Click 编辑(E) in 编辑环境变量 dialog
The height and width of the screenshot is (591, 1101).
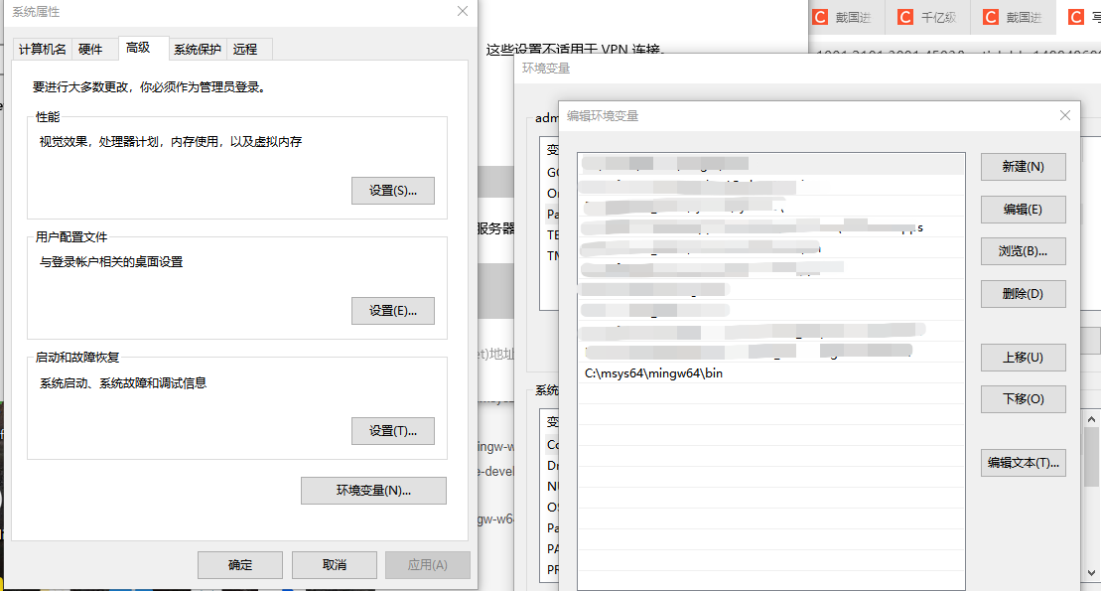[1023, 210]
